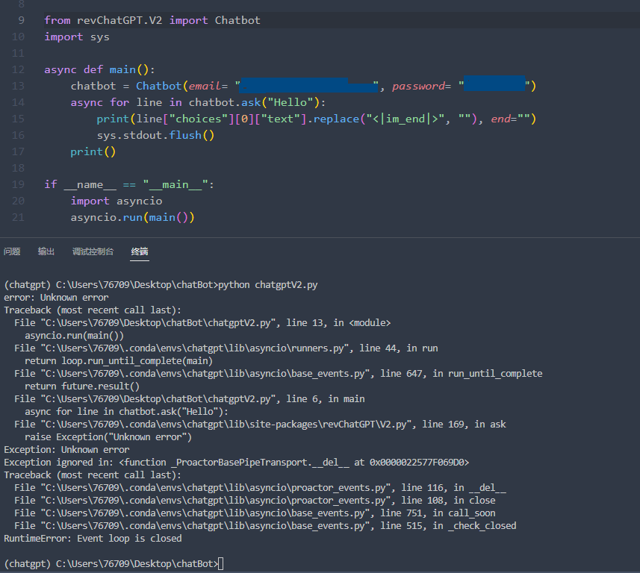Screen dimensions: 640x573
Task: Click the print() call on line 17
Action: click(92, 151)
